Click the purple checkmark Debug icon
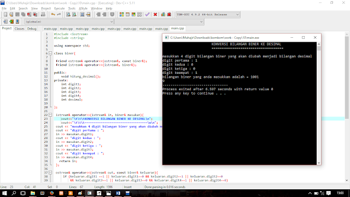 [x=147, y=15]
